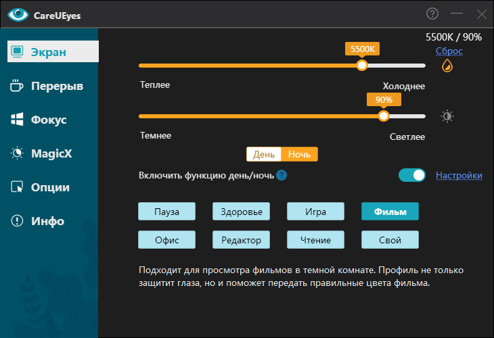Minimize the CareUEyes window
This screenshot has width=494, height=338.
[x=457, y=14]
